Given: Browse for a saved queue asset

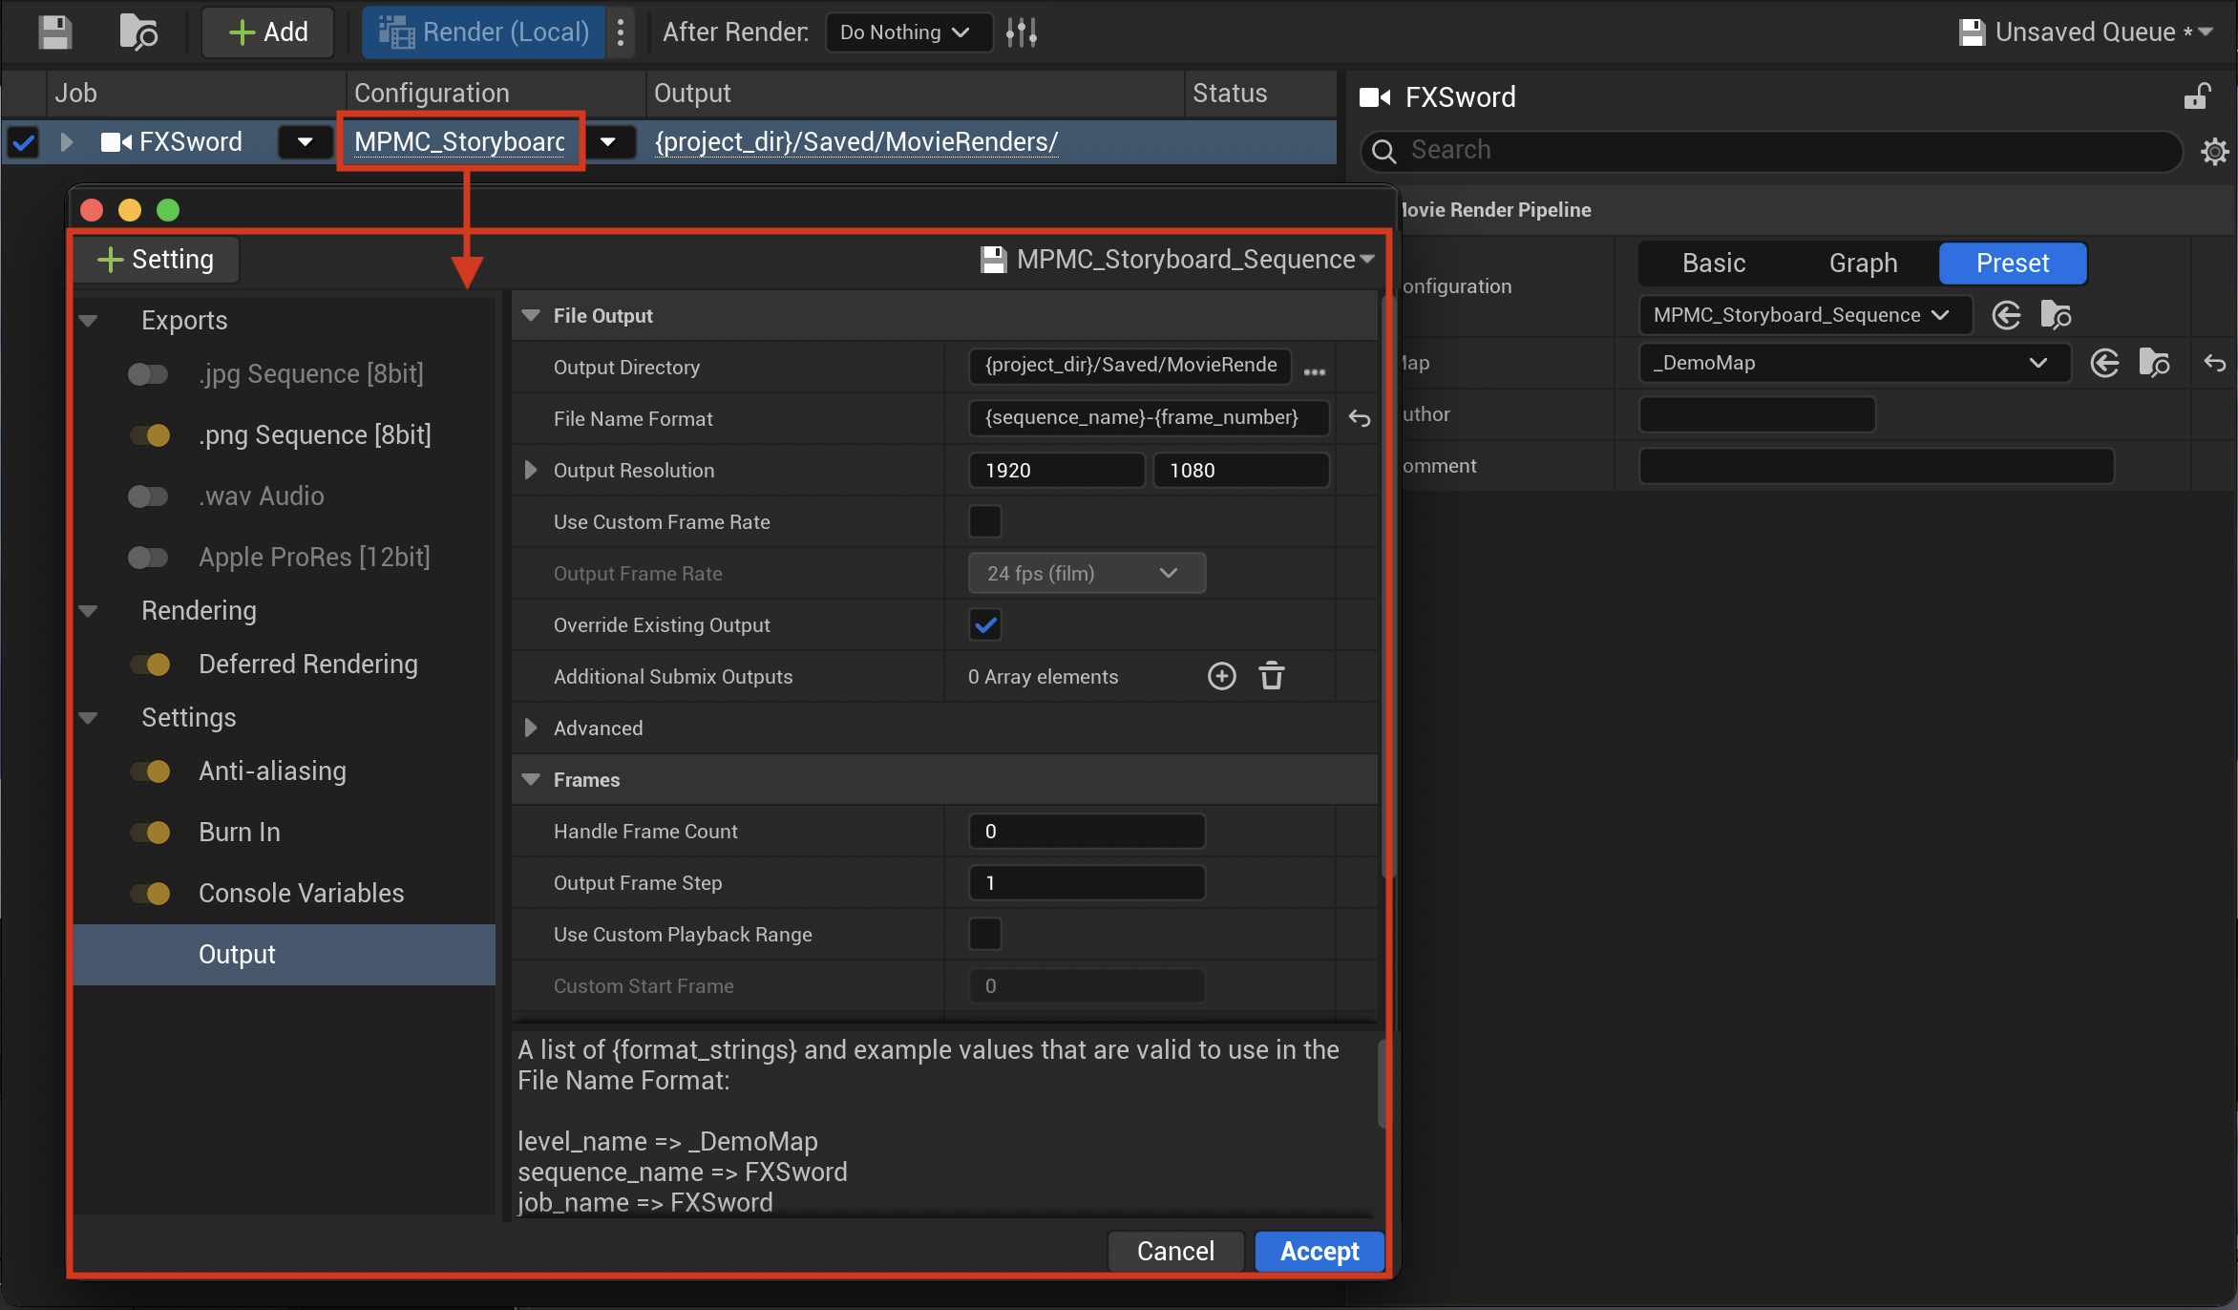Looking at the screenshot, I should pos(137,32).
